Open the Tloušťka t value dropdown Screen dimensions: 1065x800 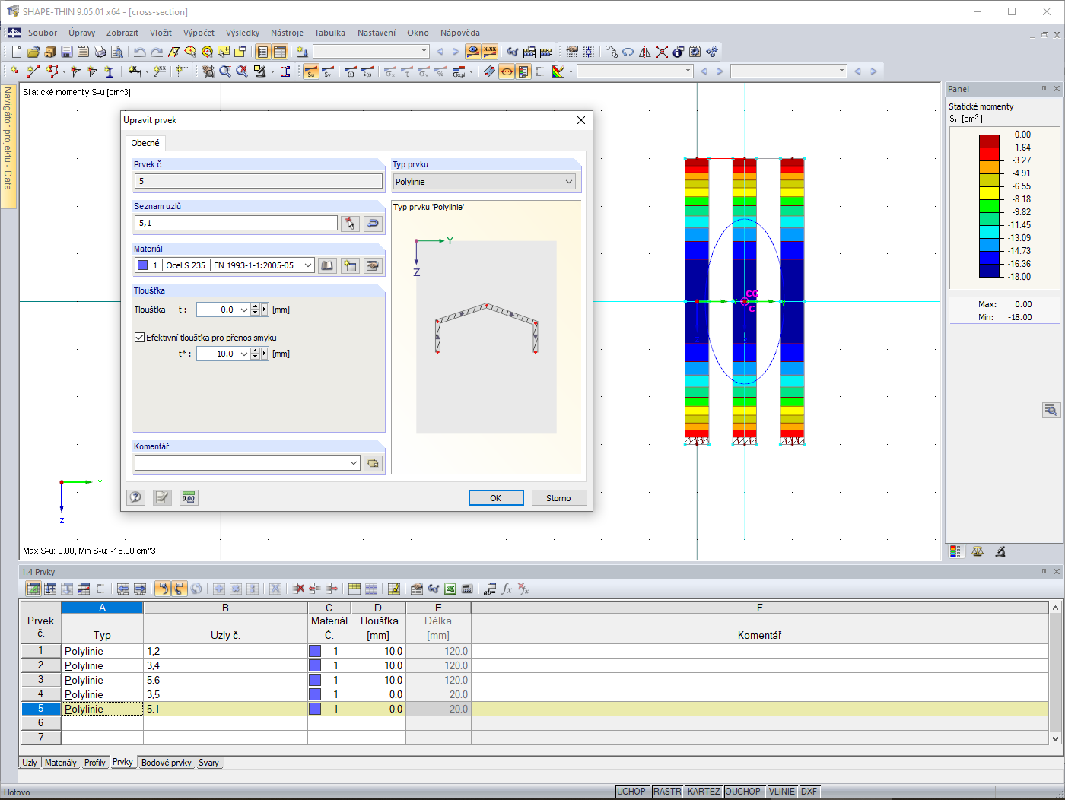(x=243, y=310)
